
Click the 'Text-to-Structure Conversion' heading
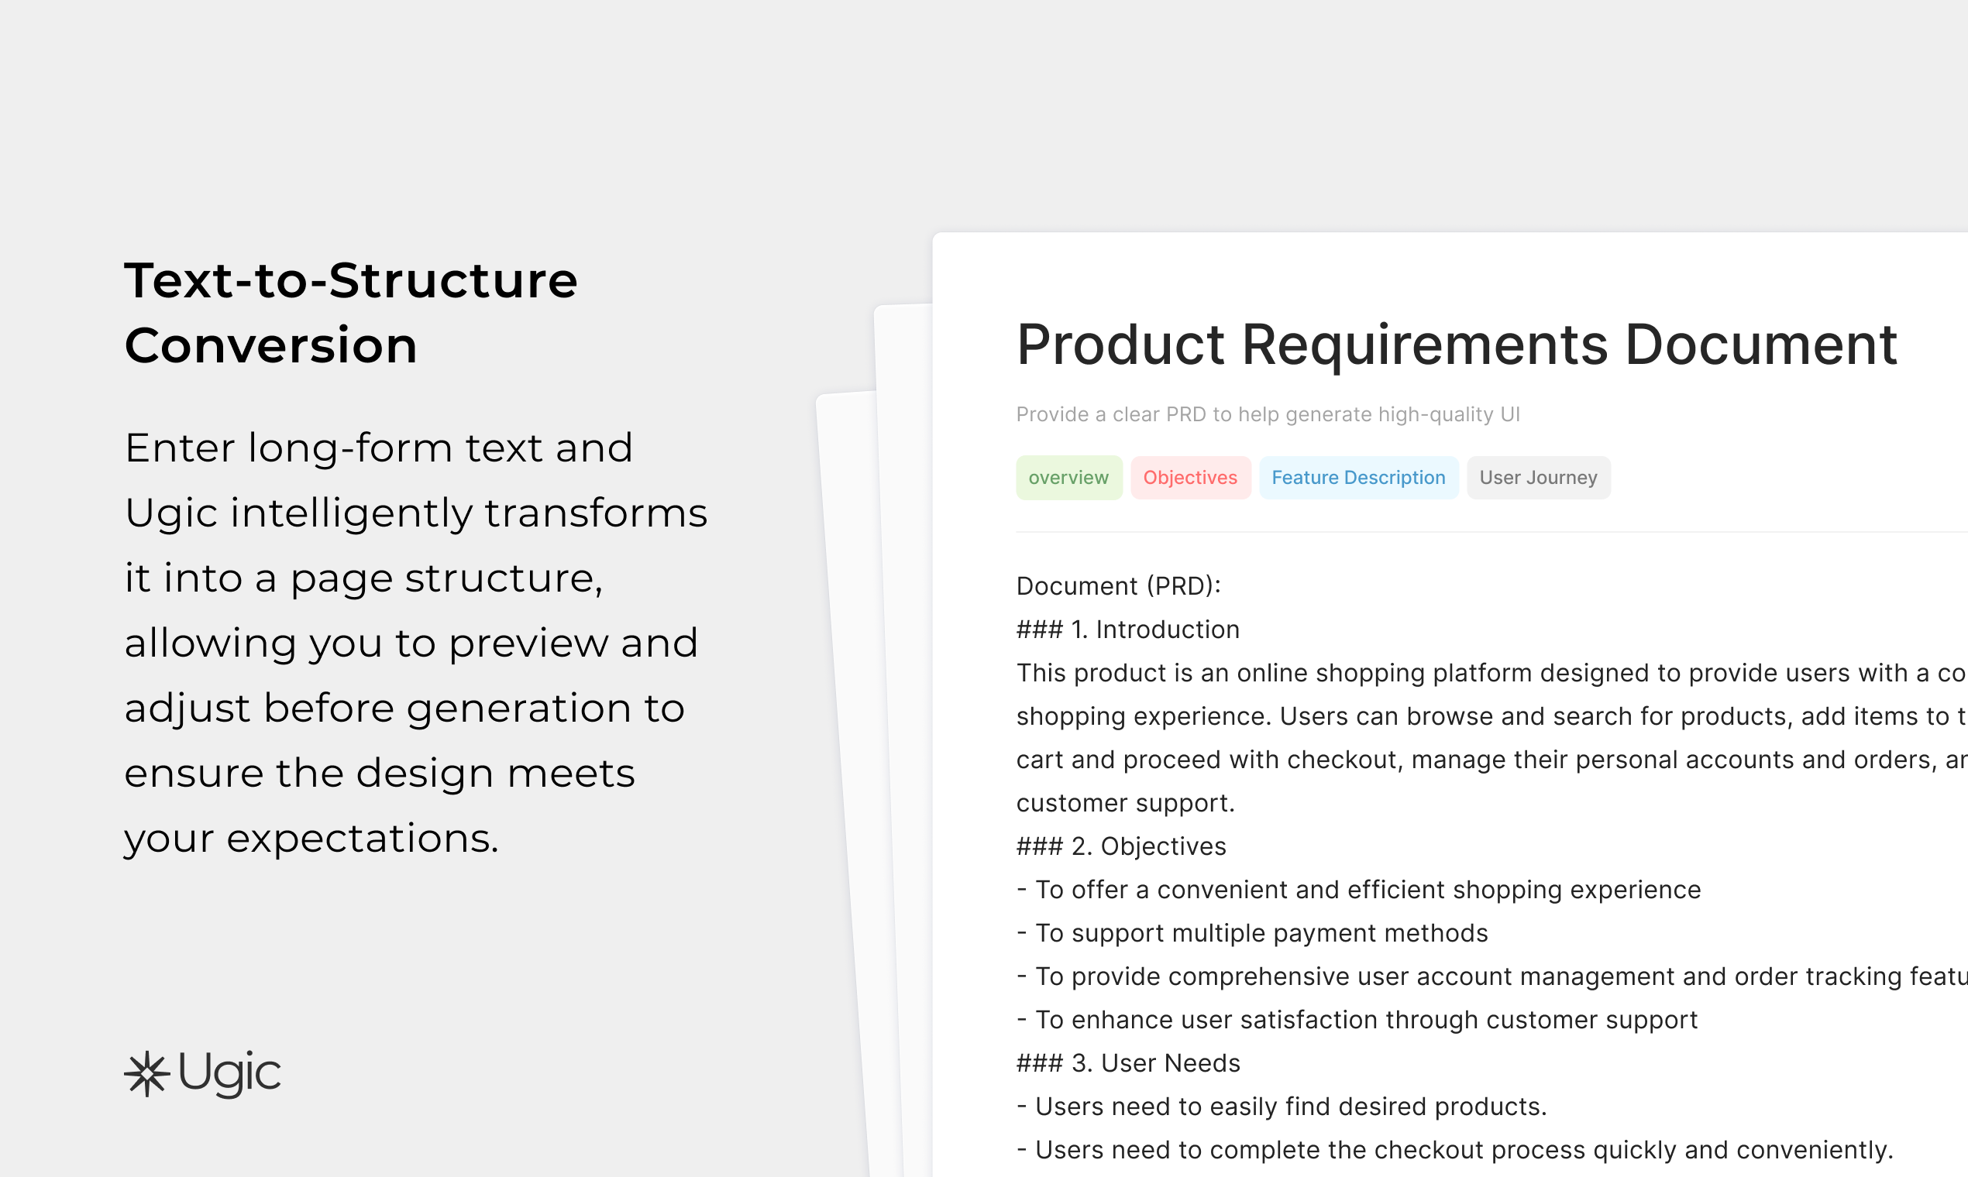(351, 313)
